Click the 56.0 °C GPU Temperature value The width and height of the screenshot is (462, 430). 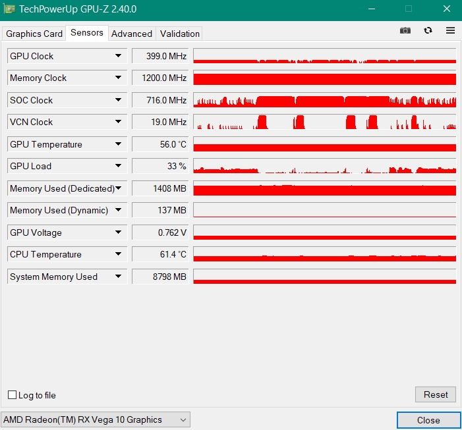tap(160, 144)
